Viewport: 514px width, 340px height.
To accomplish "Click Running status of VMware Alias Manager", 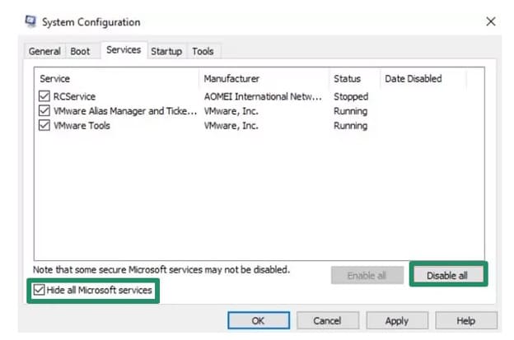I will [350, 111].
